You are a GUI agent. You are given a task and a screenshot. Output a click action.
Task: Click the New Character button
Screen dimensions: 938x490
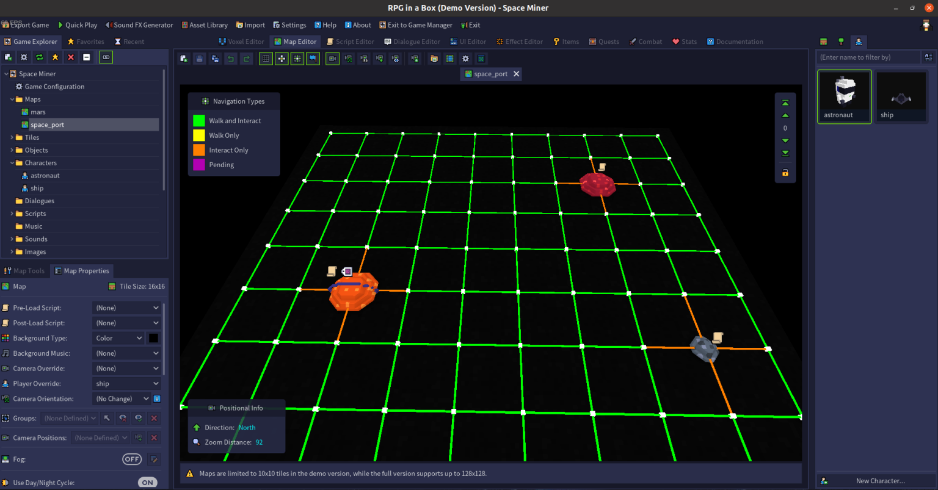coord(874,481)
